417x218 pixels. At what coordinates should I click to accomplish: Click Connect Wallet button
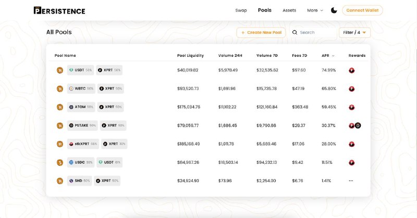(x=362, y=10)
